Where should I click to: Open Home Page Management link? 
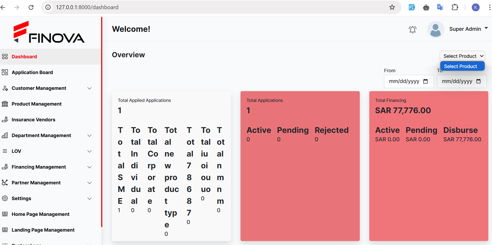pos(40,214)
